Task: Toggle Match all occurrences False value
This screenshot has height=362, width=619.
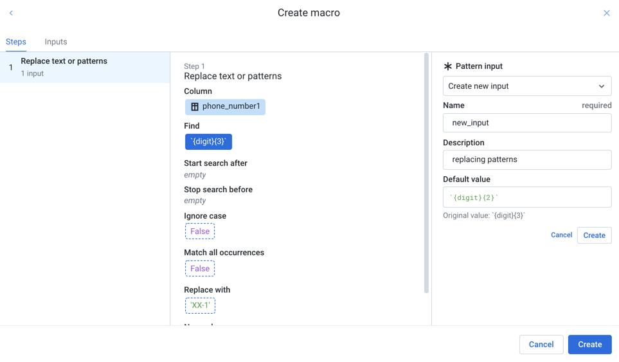Action: pos(200,269)
